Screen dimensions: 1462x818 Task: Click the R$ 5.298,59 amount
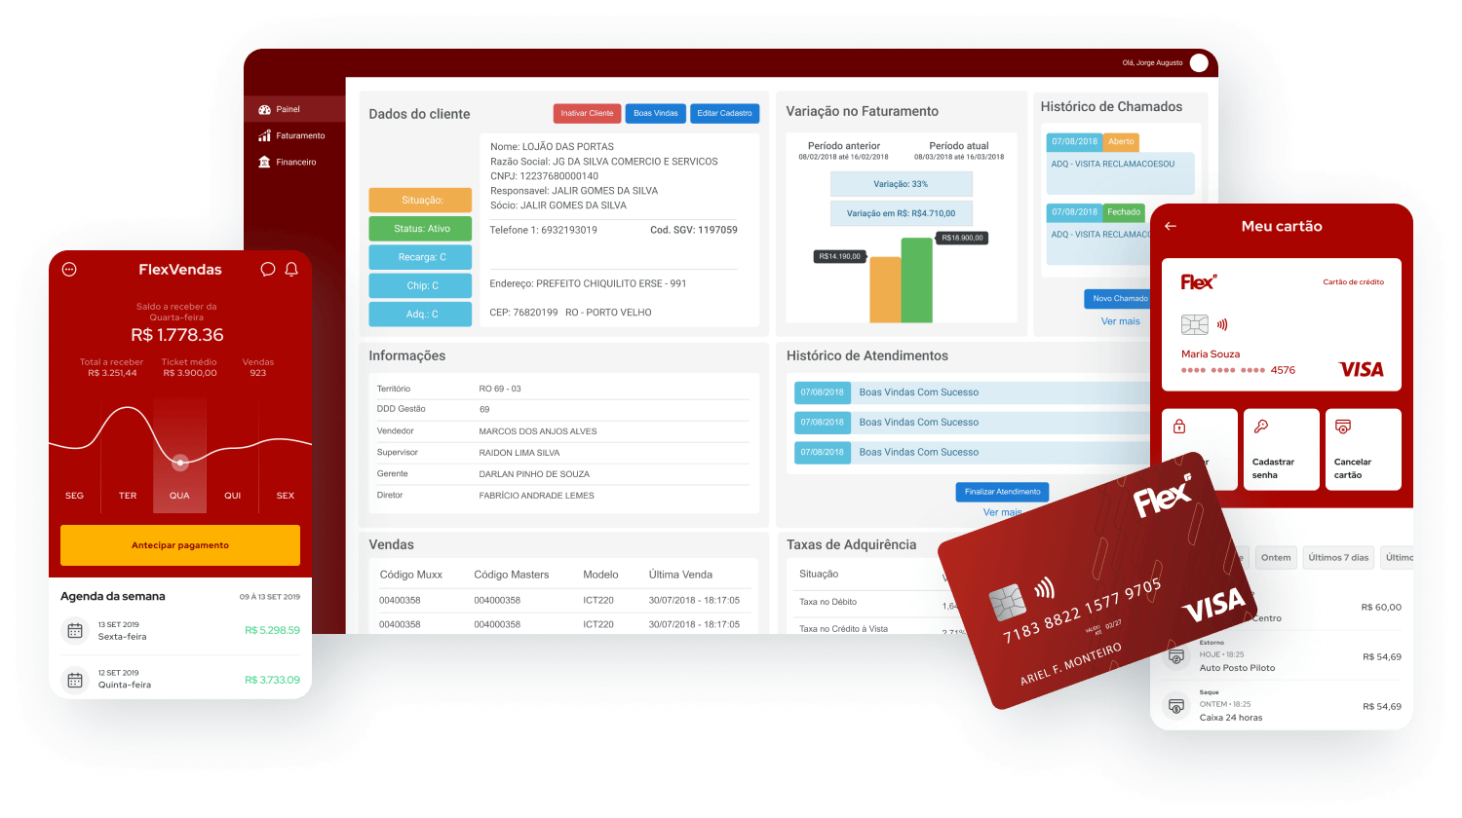pyautogui.click(x=272, y=630)
